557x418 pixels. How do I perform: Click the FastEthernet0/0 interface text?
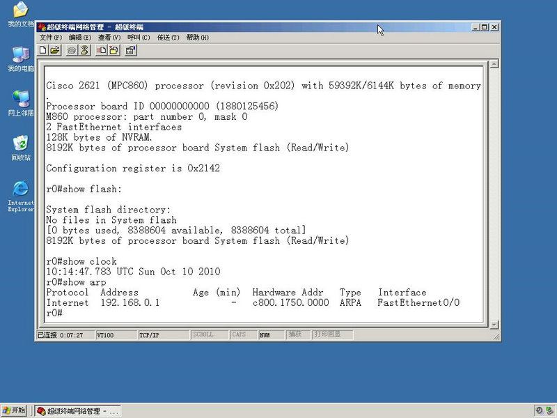[x=418, y=303]
